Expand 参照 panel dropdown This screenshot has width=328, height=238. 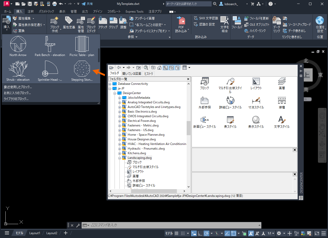point(133,37)
